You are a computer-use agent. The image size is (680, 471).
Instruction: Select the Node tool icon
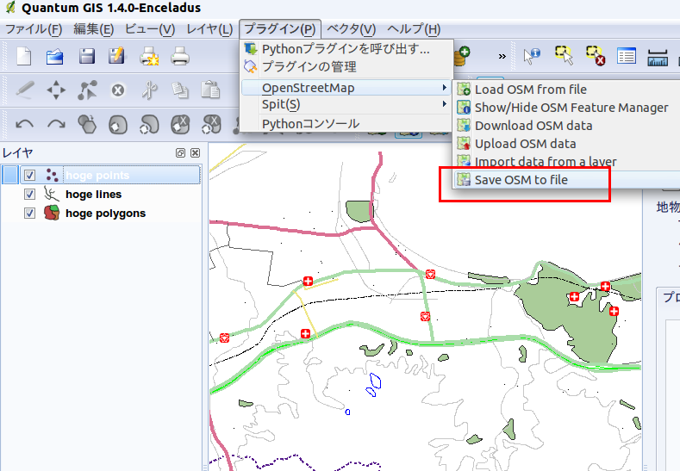pyautogui.click(x=87, y=90)
